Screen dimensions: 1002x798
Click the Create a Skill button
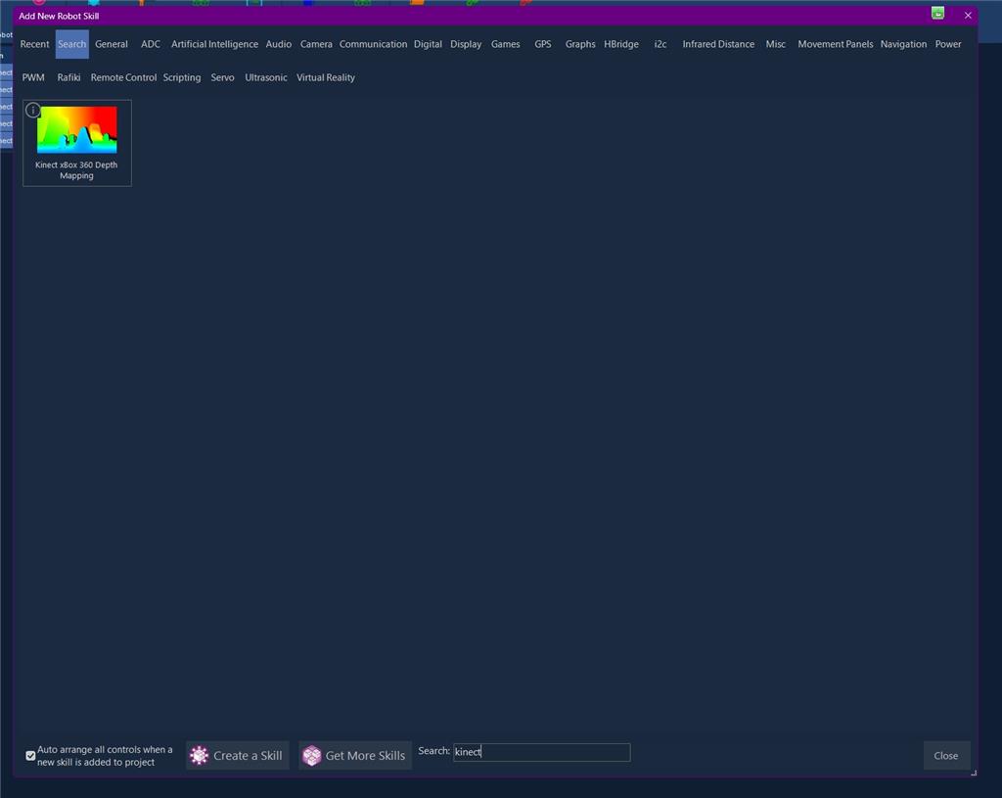238,755
